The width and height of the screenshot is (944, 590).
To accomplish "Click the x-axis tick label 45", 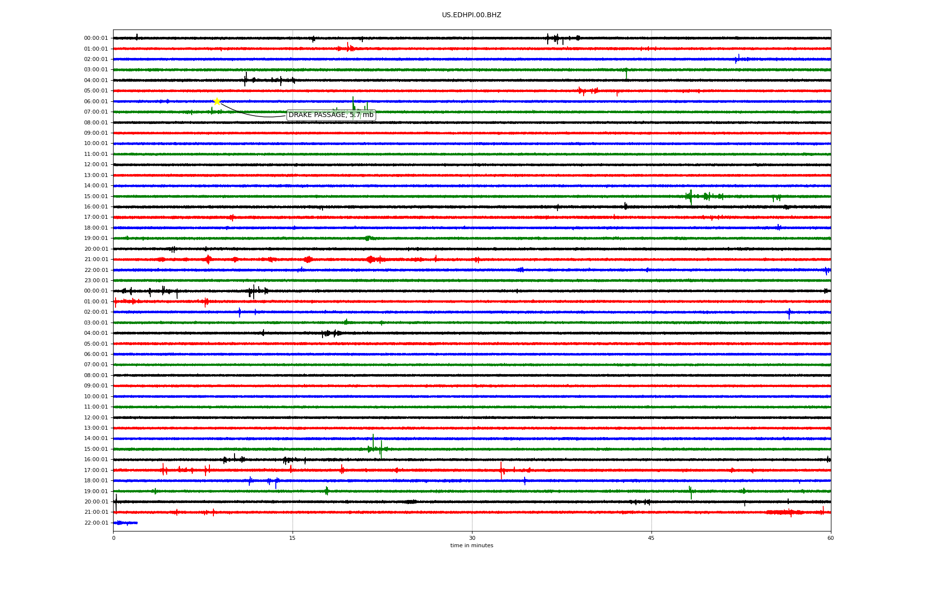I will click(651, 538).
